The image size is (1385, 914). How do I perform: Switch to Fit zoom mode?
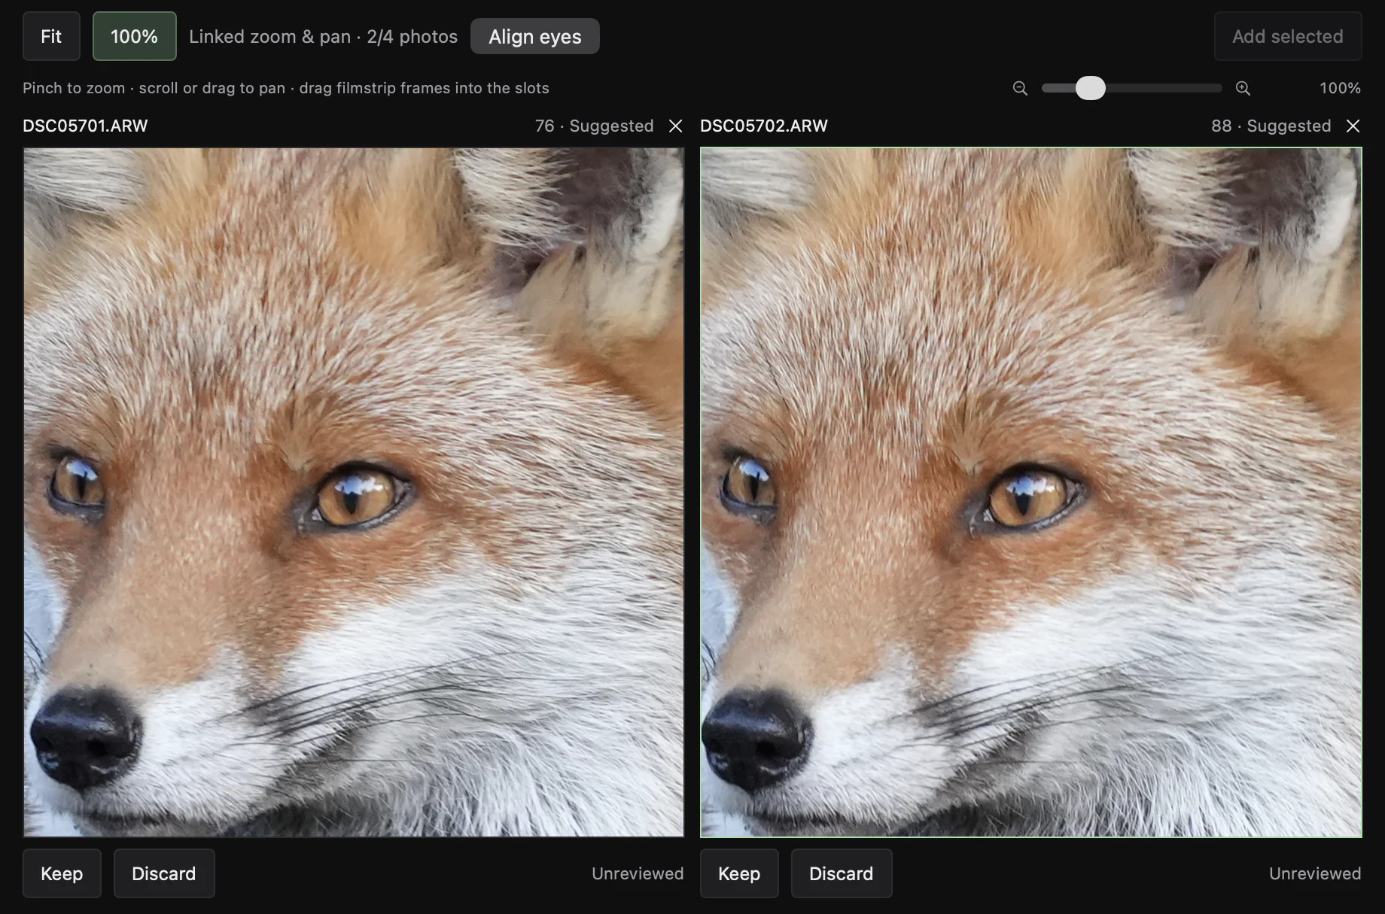[x=51, y=36]
